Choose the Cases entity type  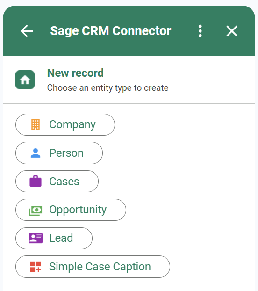point(57,182)
